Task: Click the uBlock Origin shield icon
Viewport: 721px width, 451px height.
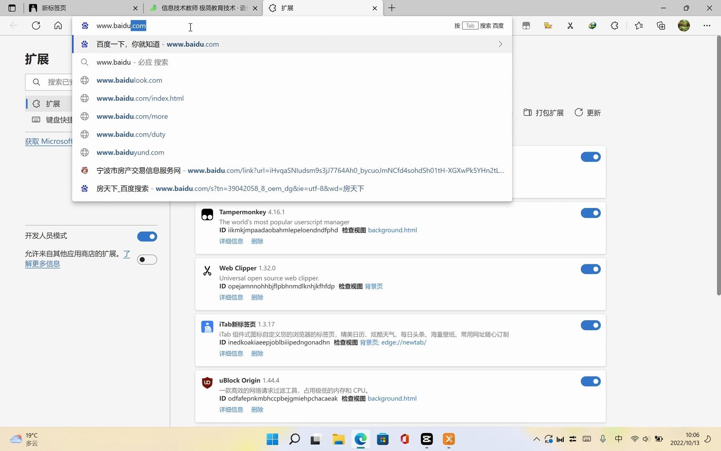Action: click(x=207, y=383)
